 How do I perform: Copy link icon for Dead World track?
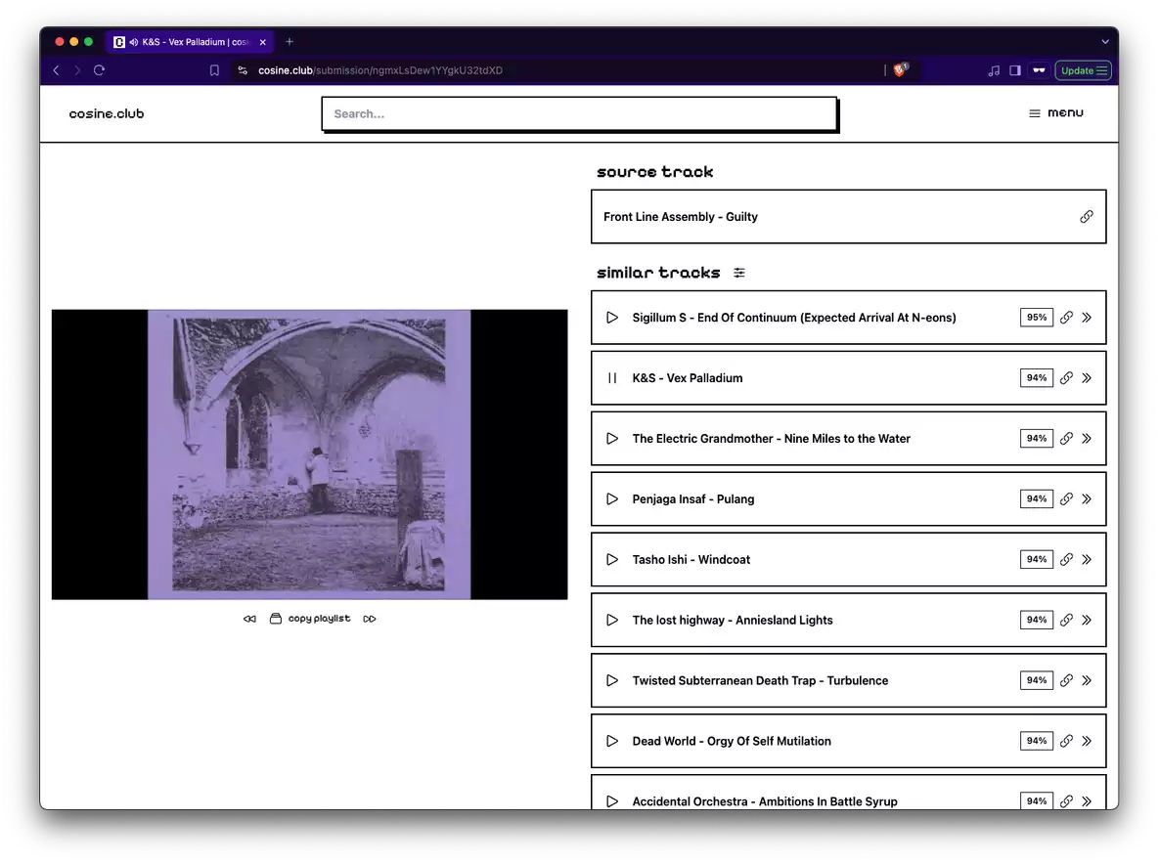pos(1066,741)
